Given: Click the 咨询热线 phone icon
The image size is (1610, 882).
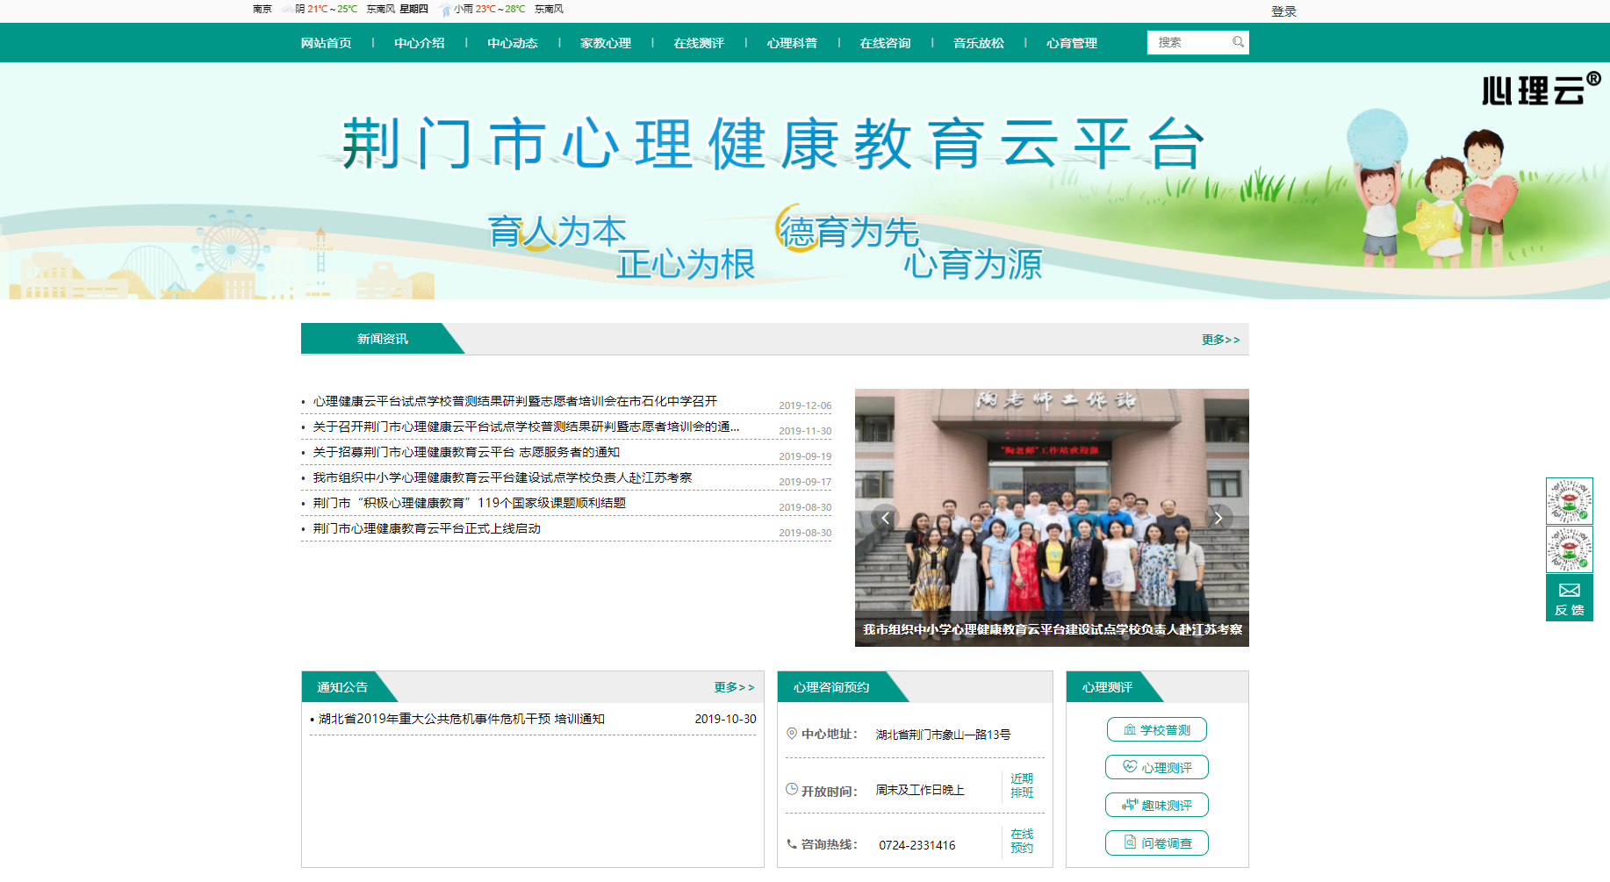Looking at the screenshot, I should (x=792, y=844).
